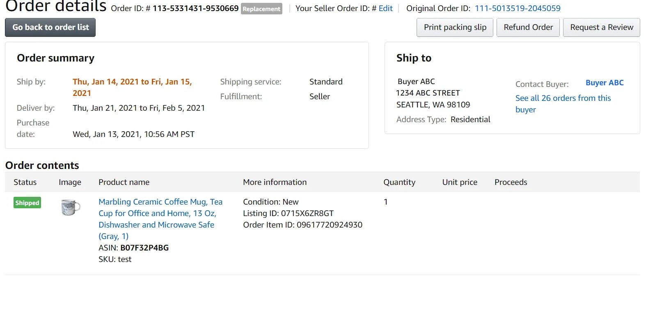Select the ASIN B07F32P4BG text

(144, 248)
